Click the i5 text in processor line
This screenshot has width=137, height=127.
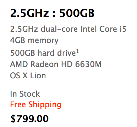123,29
